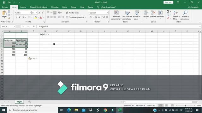Center cell text horizontally
Viewport: 202px width, 113px height.
[51, 17]
